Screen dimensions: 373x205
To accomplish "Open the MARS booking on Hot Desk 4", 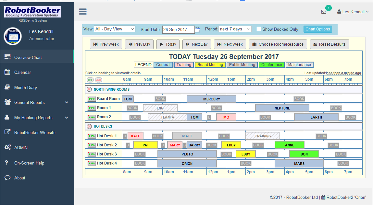I will click(x=299, y=163).
